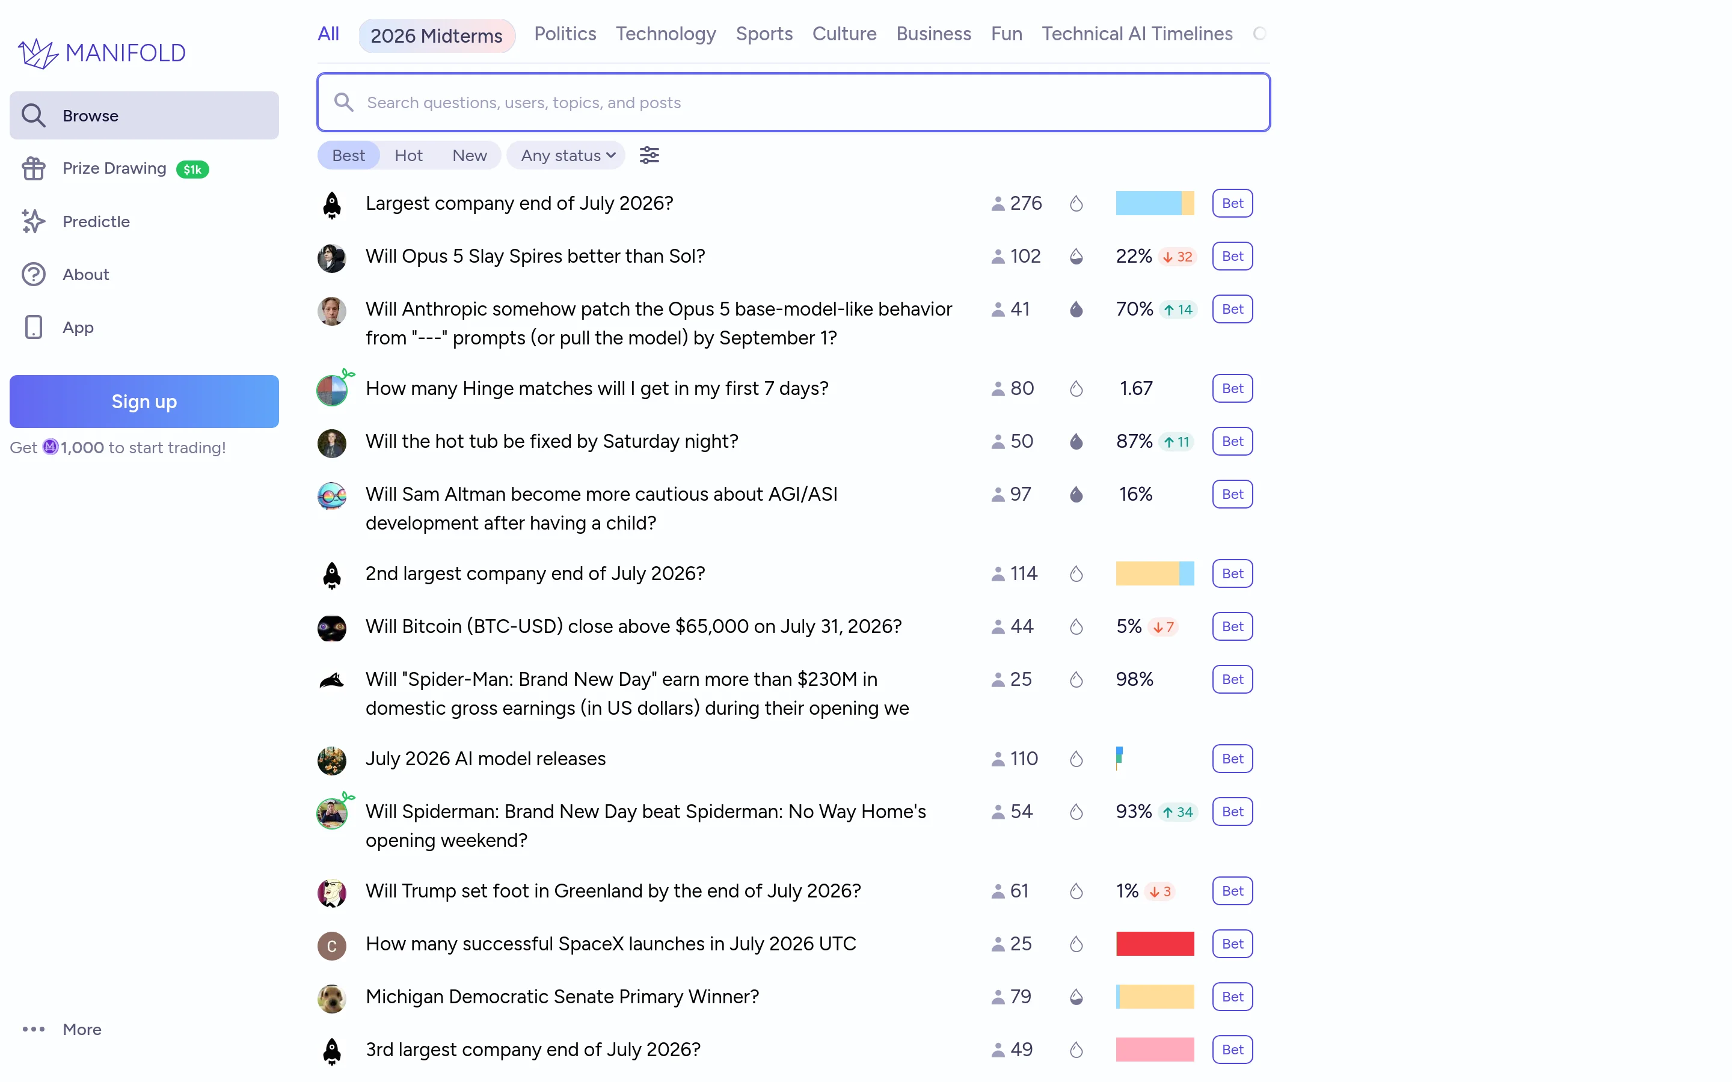Click dog avatar for Michigan Senate Primary
Image resolution: width=1732 pixels, height=1082 pixels.
[332, 998]
